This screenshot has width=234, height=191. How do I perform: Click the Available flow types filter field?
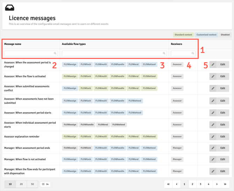click(114, 53)
